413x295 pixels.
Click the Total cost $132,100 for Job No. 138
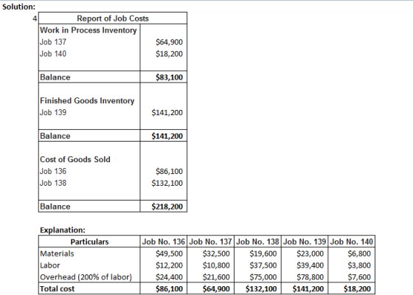[261, 289]
